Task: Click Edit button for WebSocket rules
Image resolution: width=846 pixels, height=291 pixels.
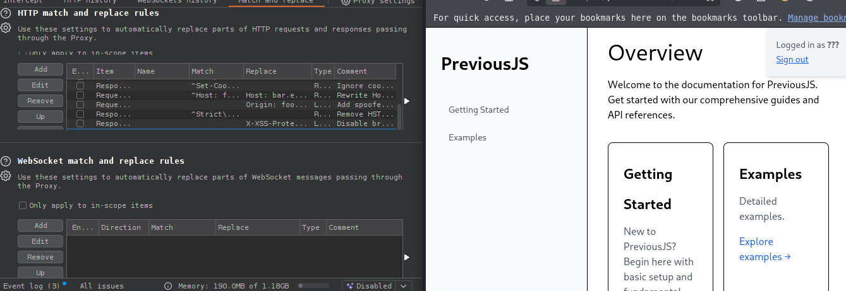Action: (40, 241)
